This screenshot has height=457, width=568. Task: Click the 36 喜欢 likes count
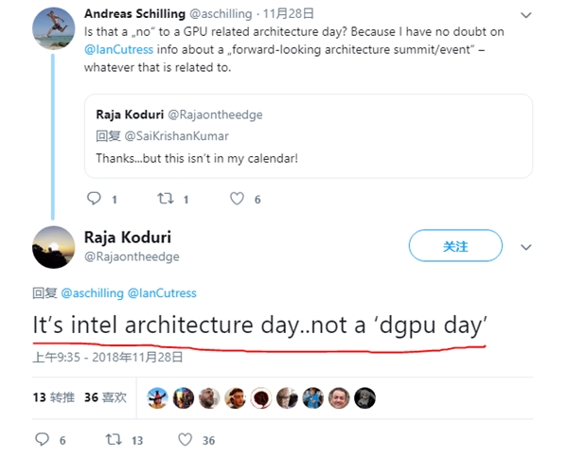click(107, 399)
